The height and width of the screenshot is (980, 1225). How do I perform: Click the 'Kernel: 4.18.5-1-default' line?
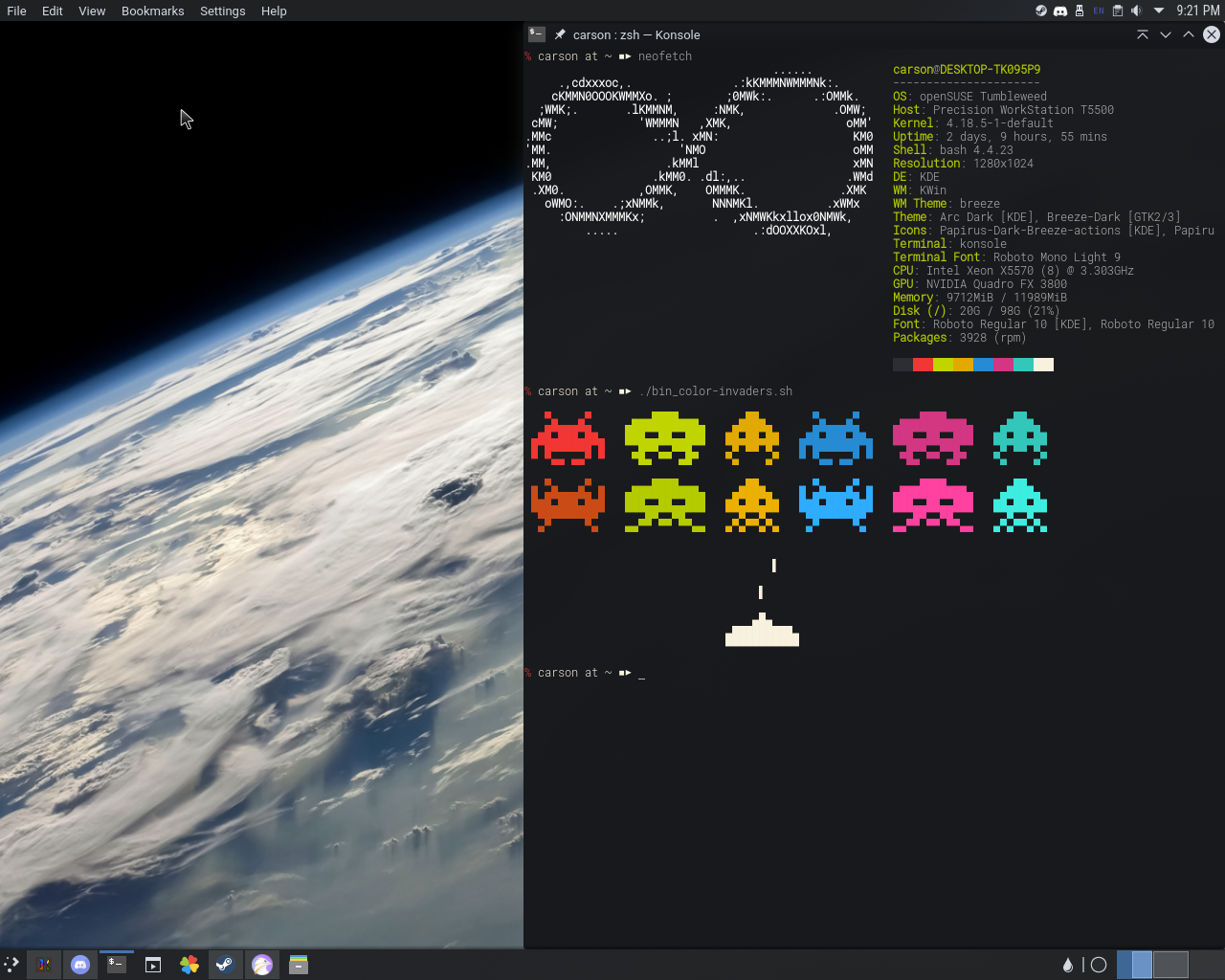pos(973,123)
